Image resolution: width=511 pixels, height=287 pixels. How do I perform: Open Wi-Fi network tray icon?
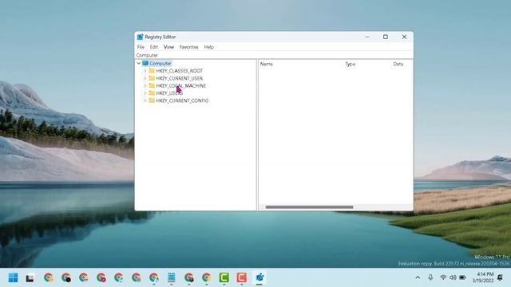443,277
